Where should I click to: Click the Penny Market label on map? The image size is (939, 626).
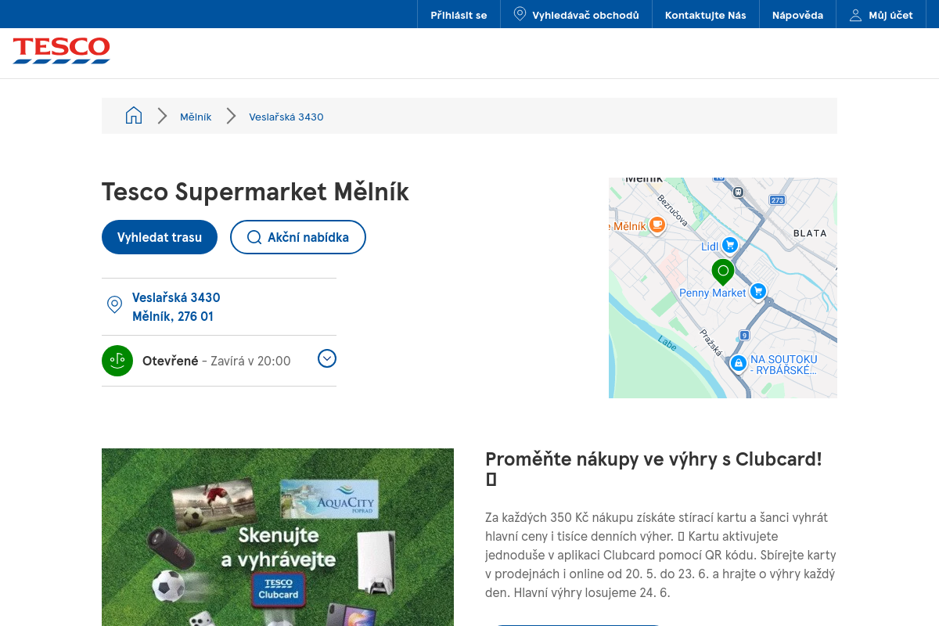[x=713, y=293]
